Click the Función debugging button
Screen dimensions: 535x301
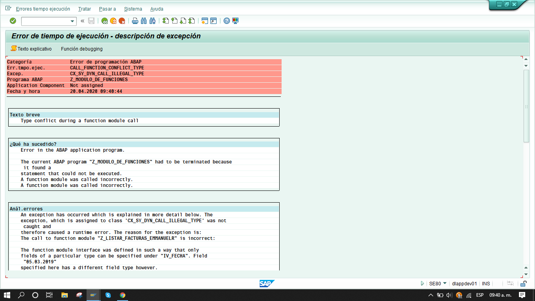click(x=81, y=49)
